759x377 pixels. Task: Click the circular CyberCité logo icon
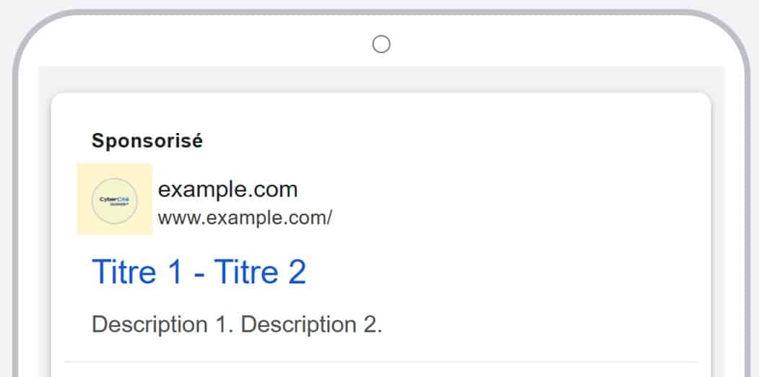click(115, 201)
